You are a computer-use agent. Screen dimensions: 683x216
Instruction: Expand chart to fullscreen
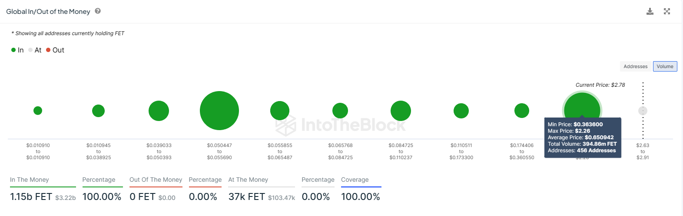[667, 11]
